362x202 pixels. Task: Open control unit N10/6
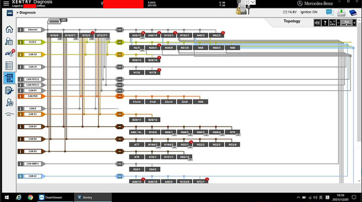point(54,35)
